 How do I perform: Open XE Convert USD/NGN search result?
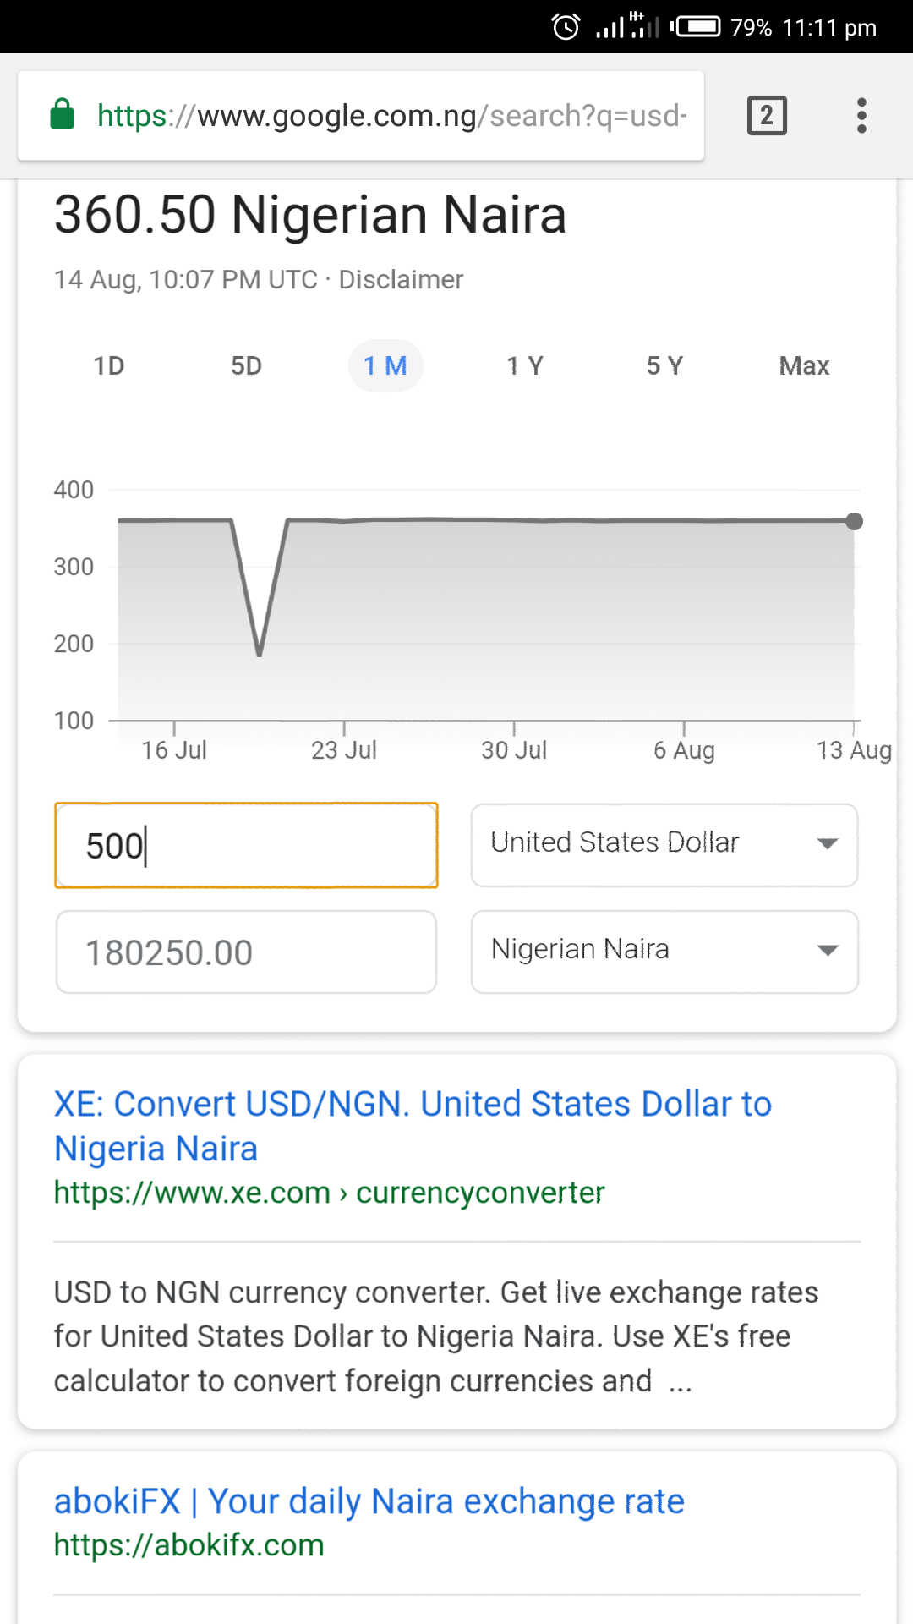tap(413, 1126)
